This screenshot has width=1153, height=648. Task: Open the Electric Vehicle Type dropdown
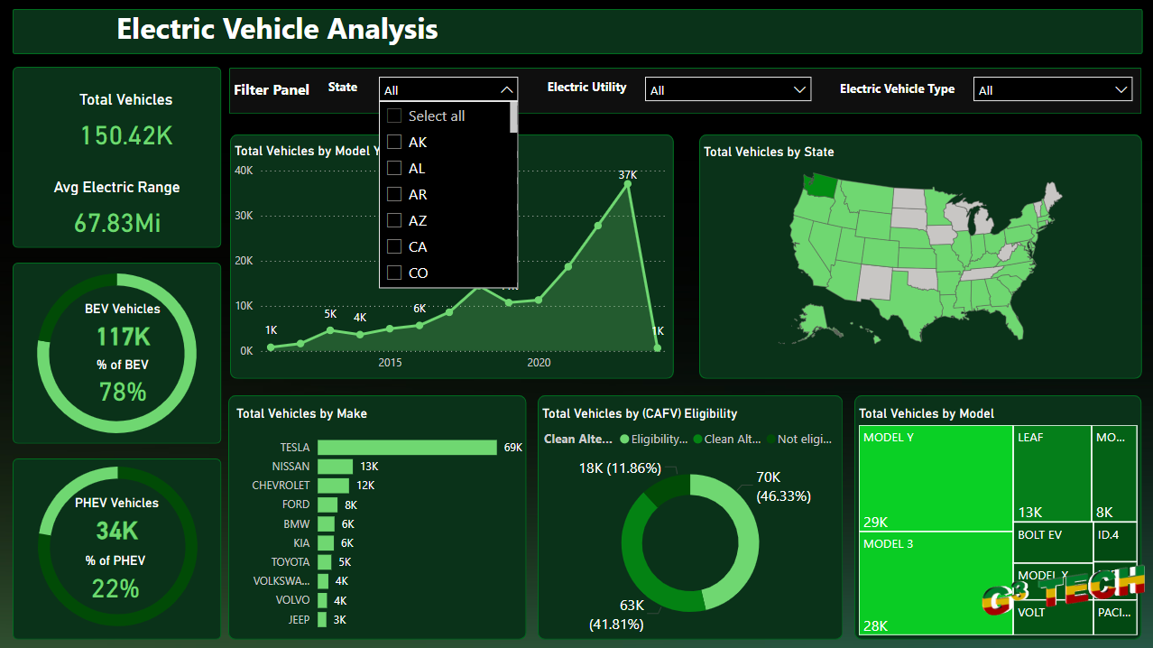point(1053,89)
